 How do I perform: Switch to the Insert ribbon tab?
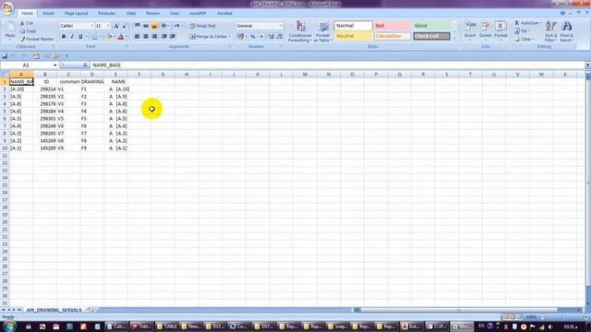pyautogui.click(x=48, y=13)
